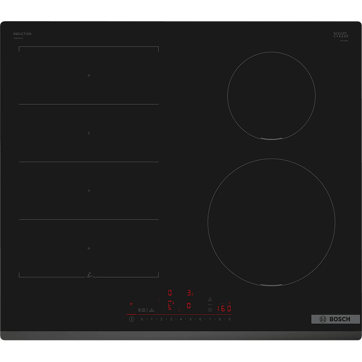Tap the Schott Ceran logo
The height and width of the screenshot is (362, 362).
pos(340,35)
